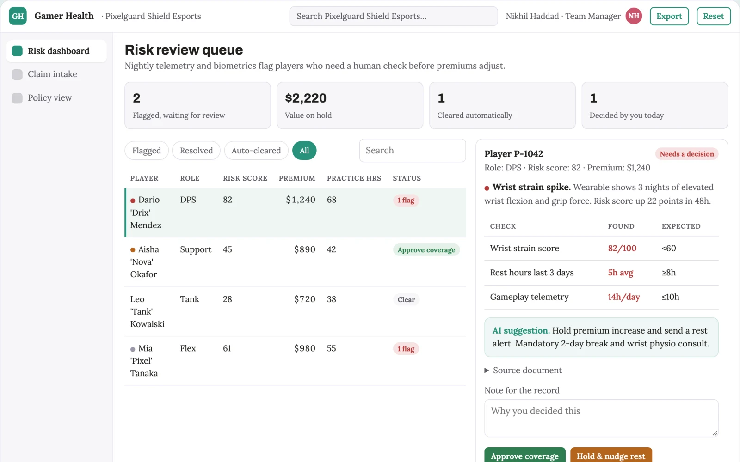Click the Rest hours last 3 days row
740x462 pixels.
coord(601,273)
